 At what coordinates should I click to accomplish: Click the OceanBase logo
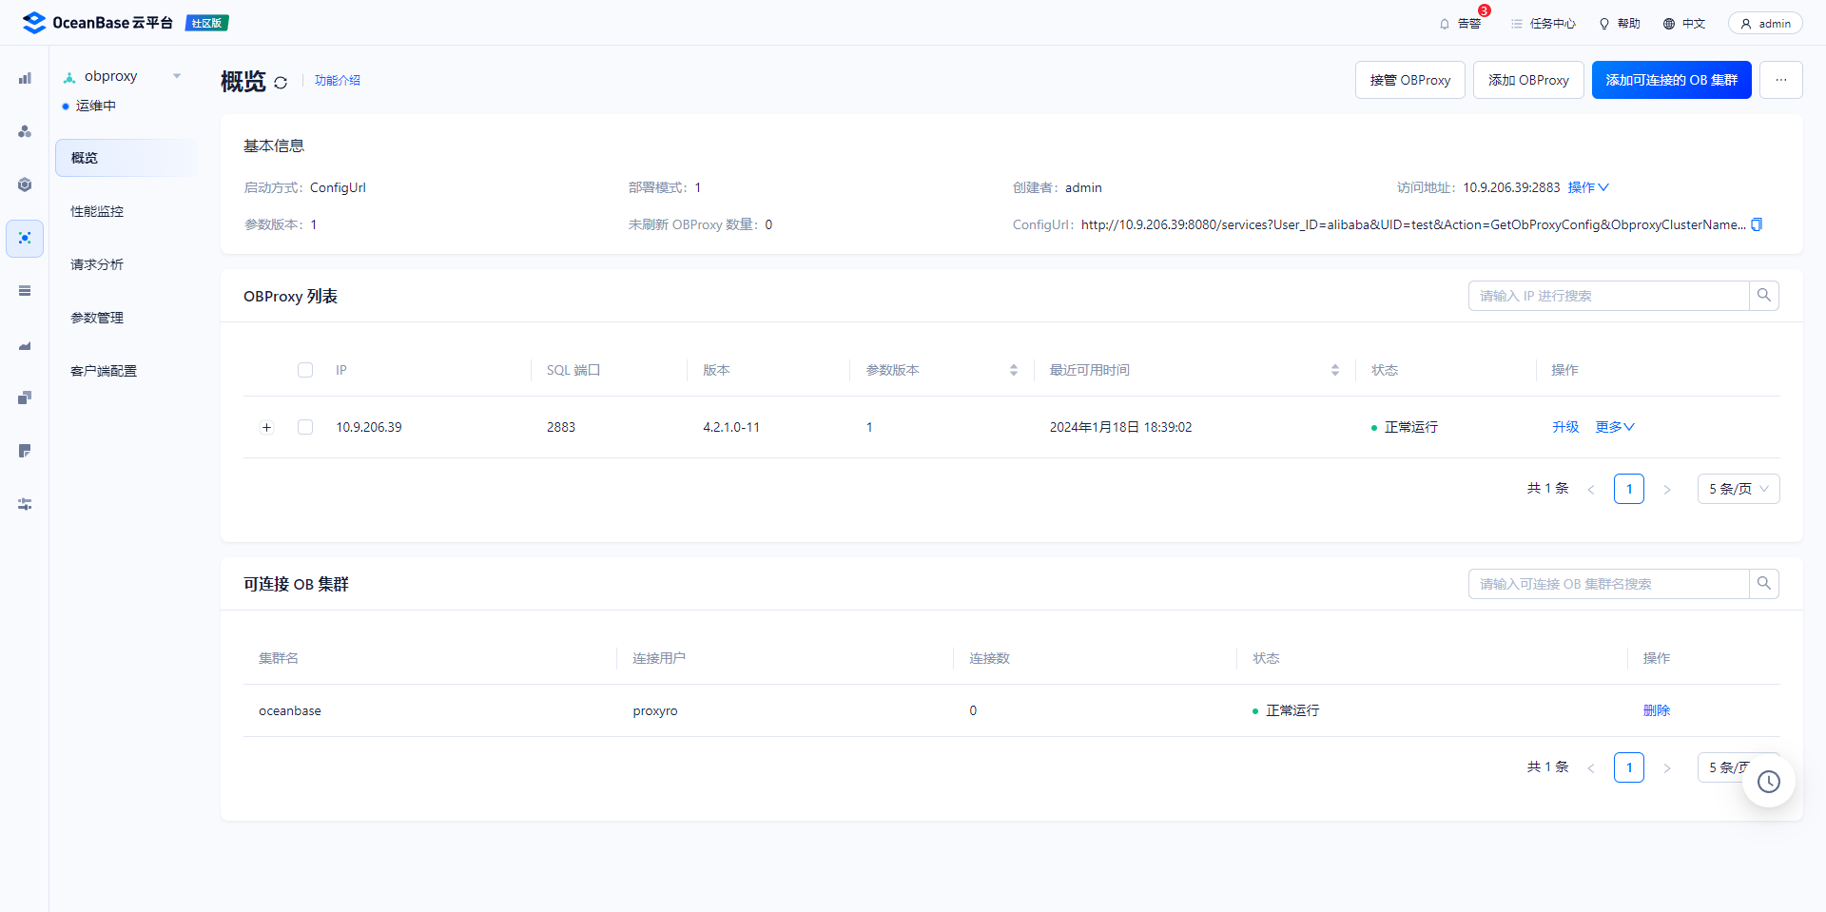click(x=97, y=23)
